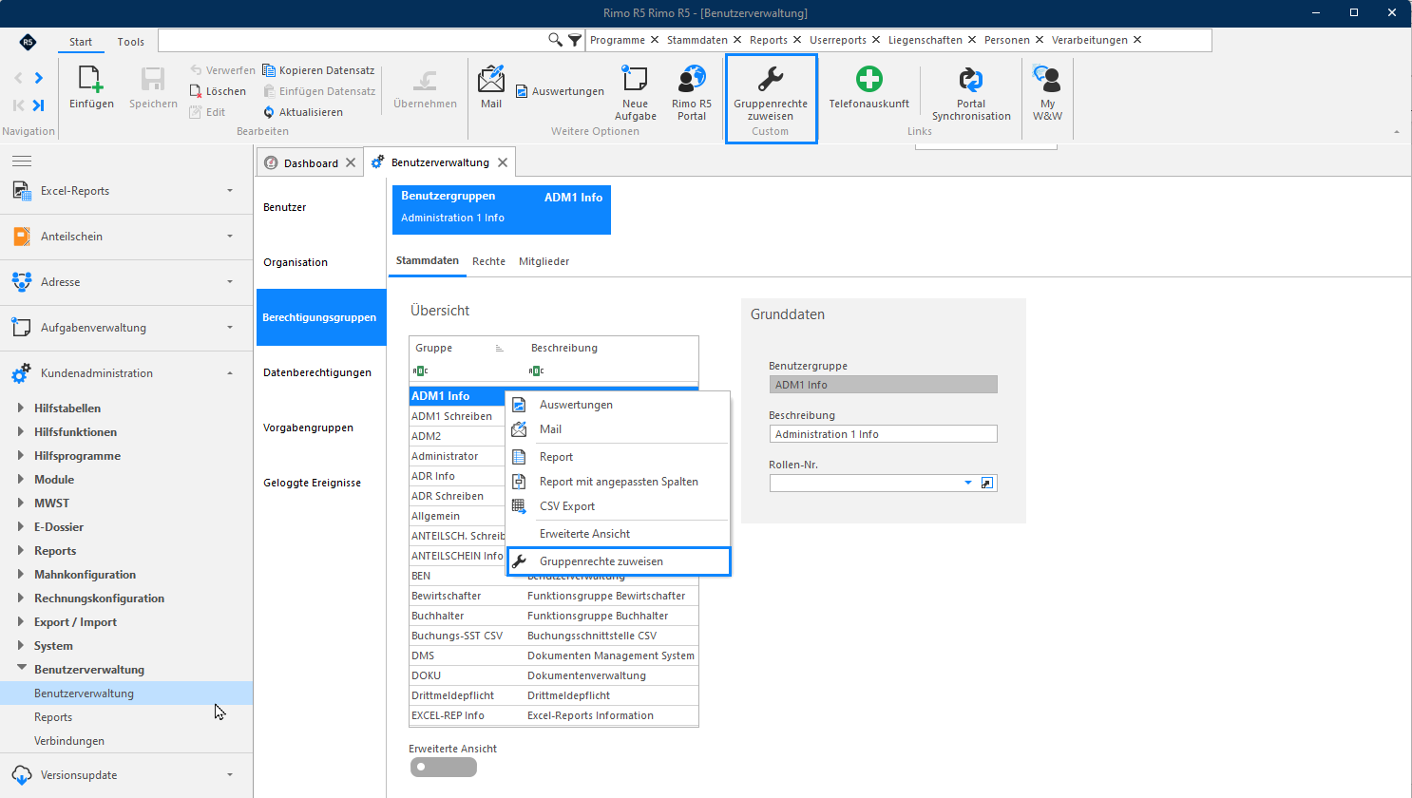Collapse the Kundenadministration sidebar section
This screenshot has height=798, width=1412.
(126, 373)
